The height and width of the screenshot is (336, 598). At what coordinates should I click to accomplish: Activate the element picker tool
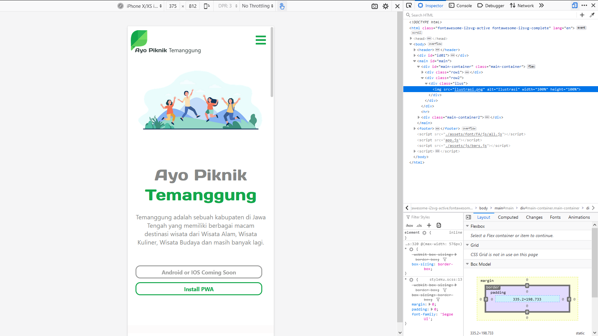coord(409,6)
